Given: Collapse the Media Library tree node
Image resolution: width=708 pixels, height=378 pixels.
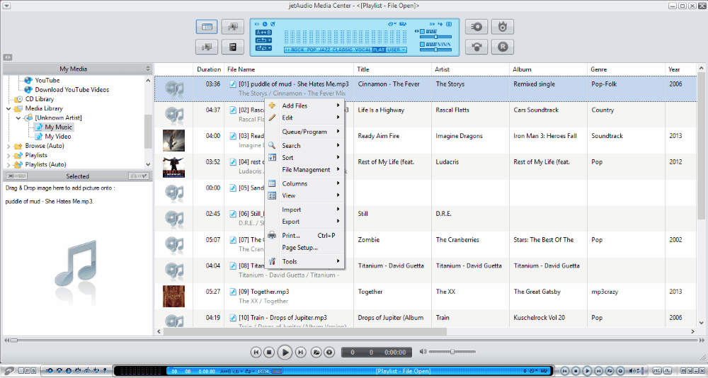Looking at the screenshot, I should tap(9, 108).
